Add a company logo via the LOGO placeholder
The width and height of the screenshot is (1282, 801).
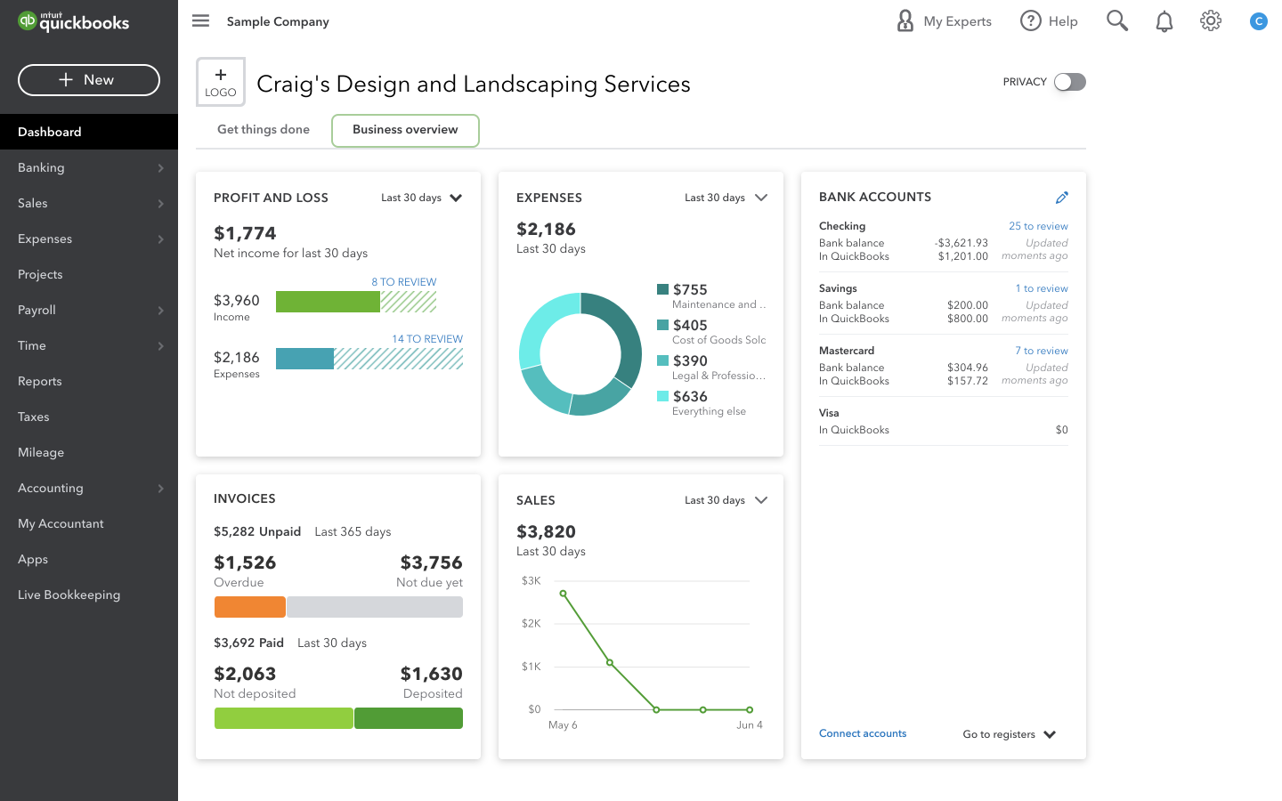pyautogui.click(x=220, y=81)
